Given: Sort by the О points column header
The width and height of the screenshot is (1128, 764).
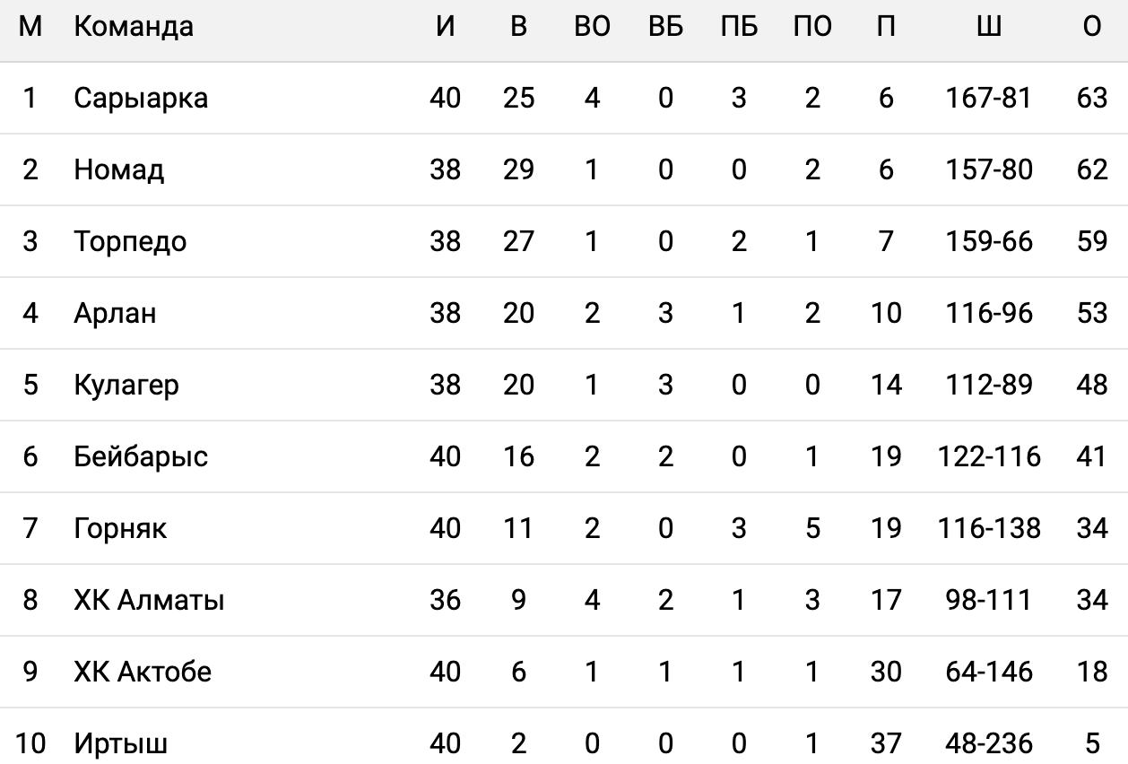Looking at the screenshot, I should coord(1091,27).
